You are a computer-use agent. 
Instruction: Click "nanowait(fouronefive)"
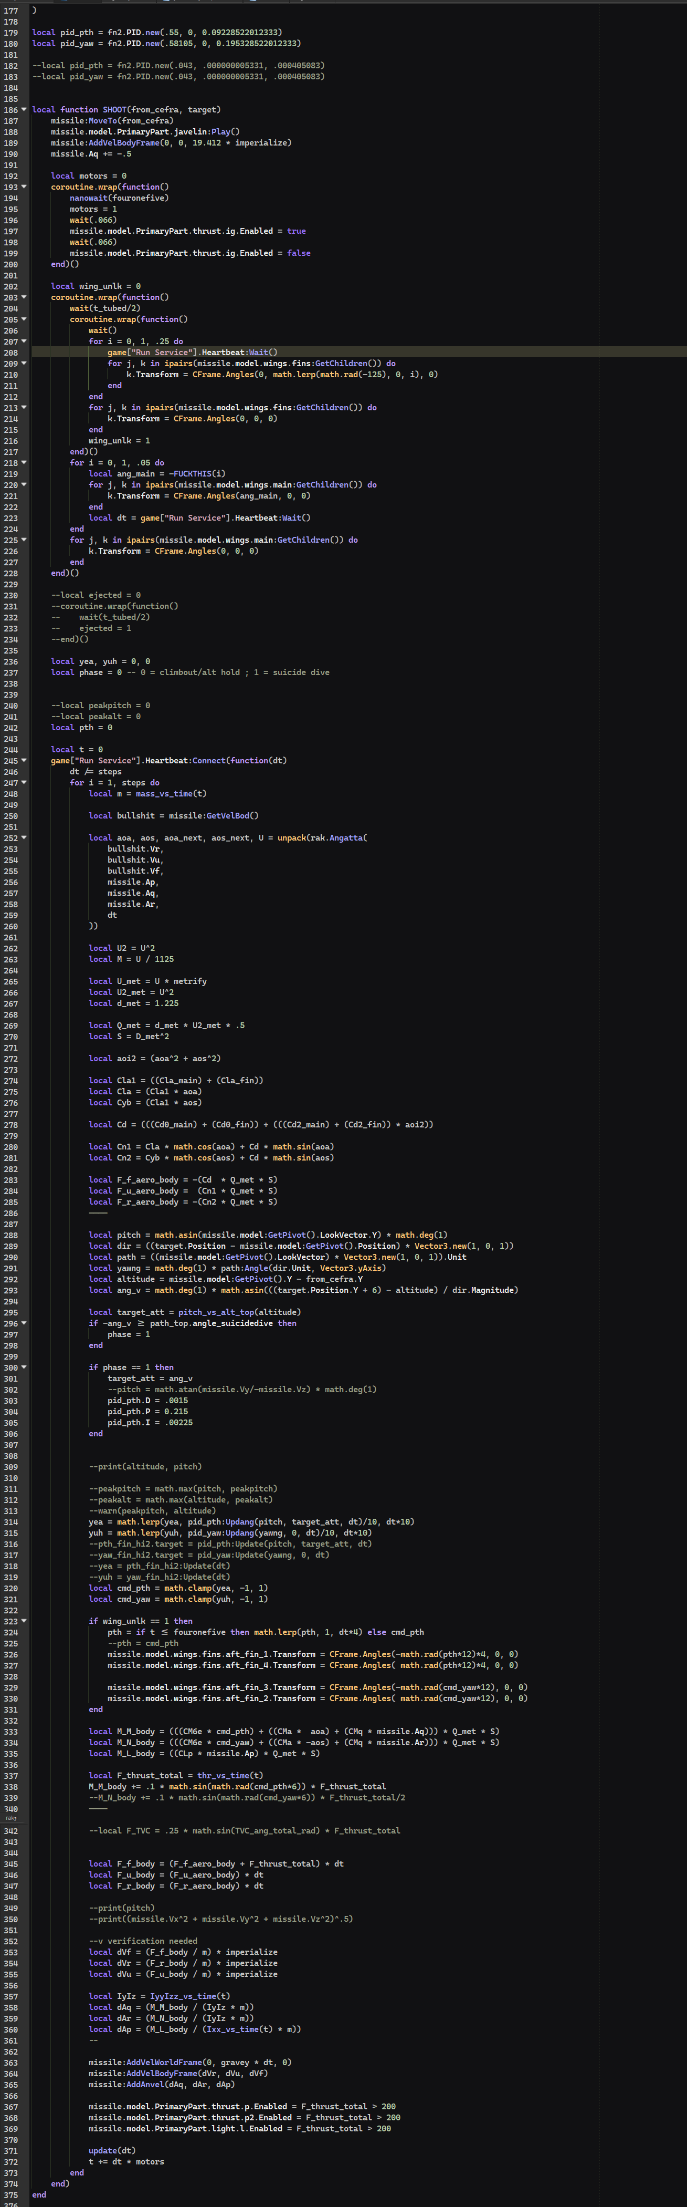coord(119,198)
